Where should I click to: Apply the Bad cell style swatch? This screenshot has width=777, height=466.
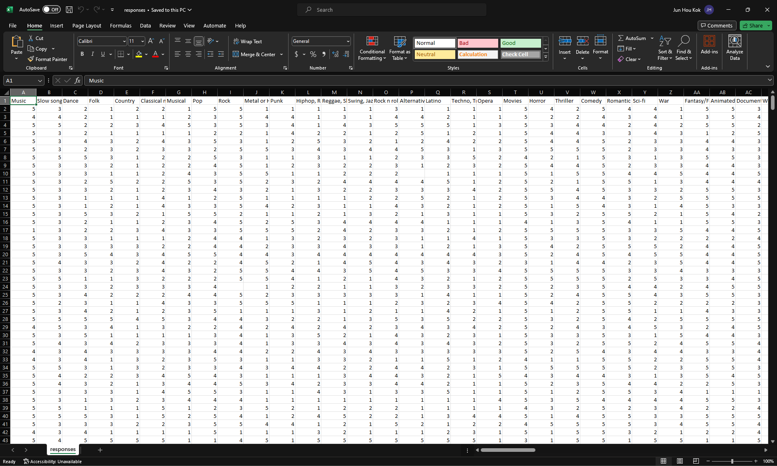point(478,43)
